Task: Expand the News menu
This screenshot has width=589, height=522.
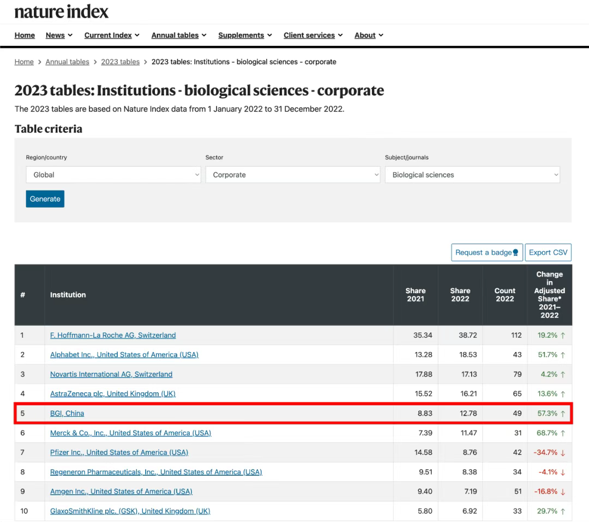Action: coord(59,35)
